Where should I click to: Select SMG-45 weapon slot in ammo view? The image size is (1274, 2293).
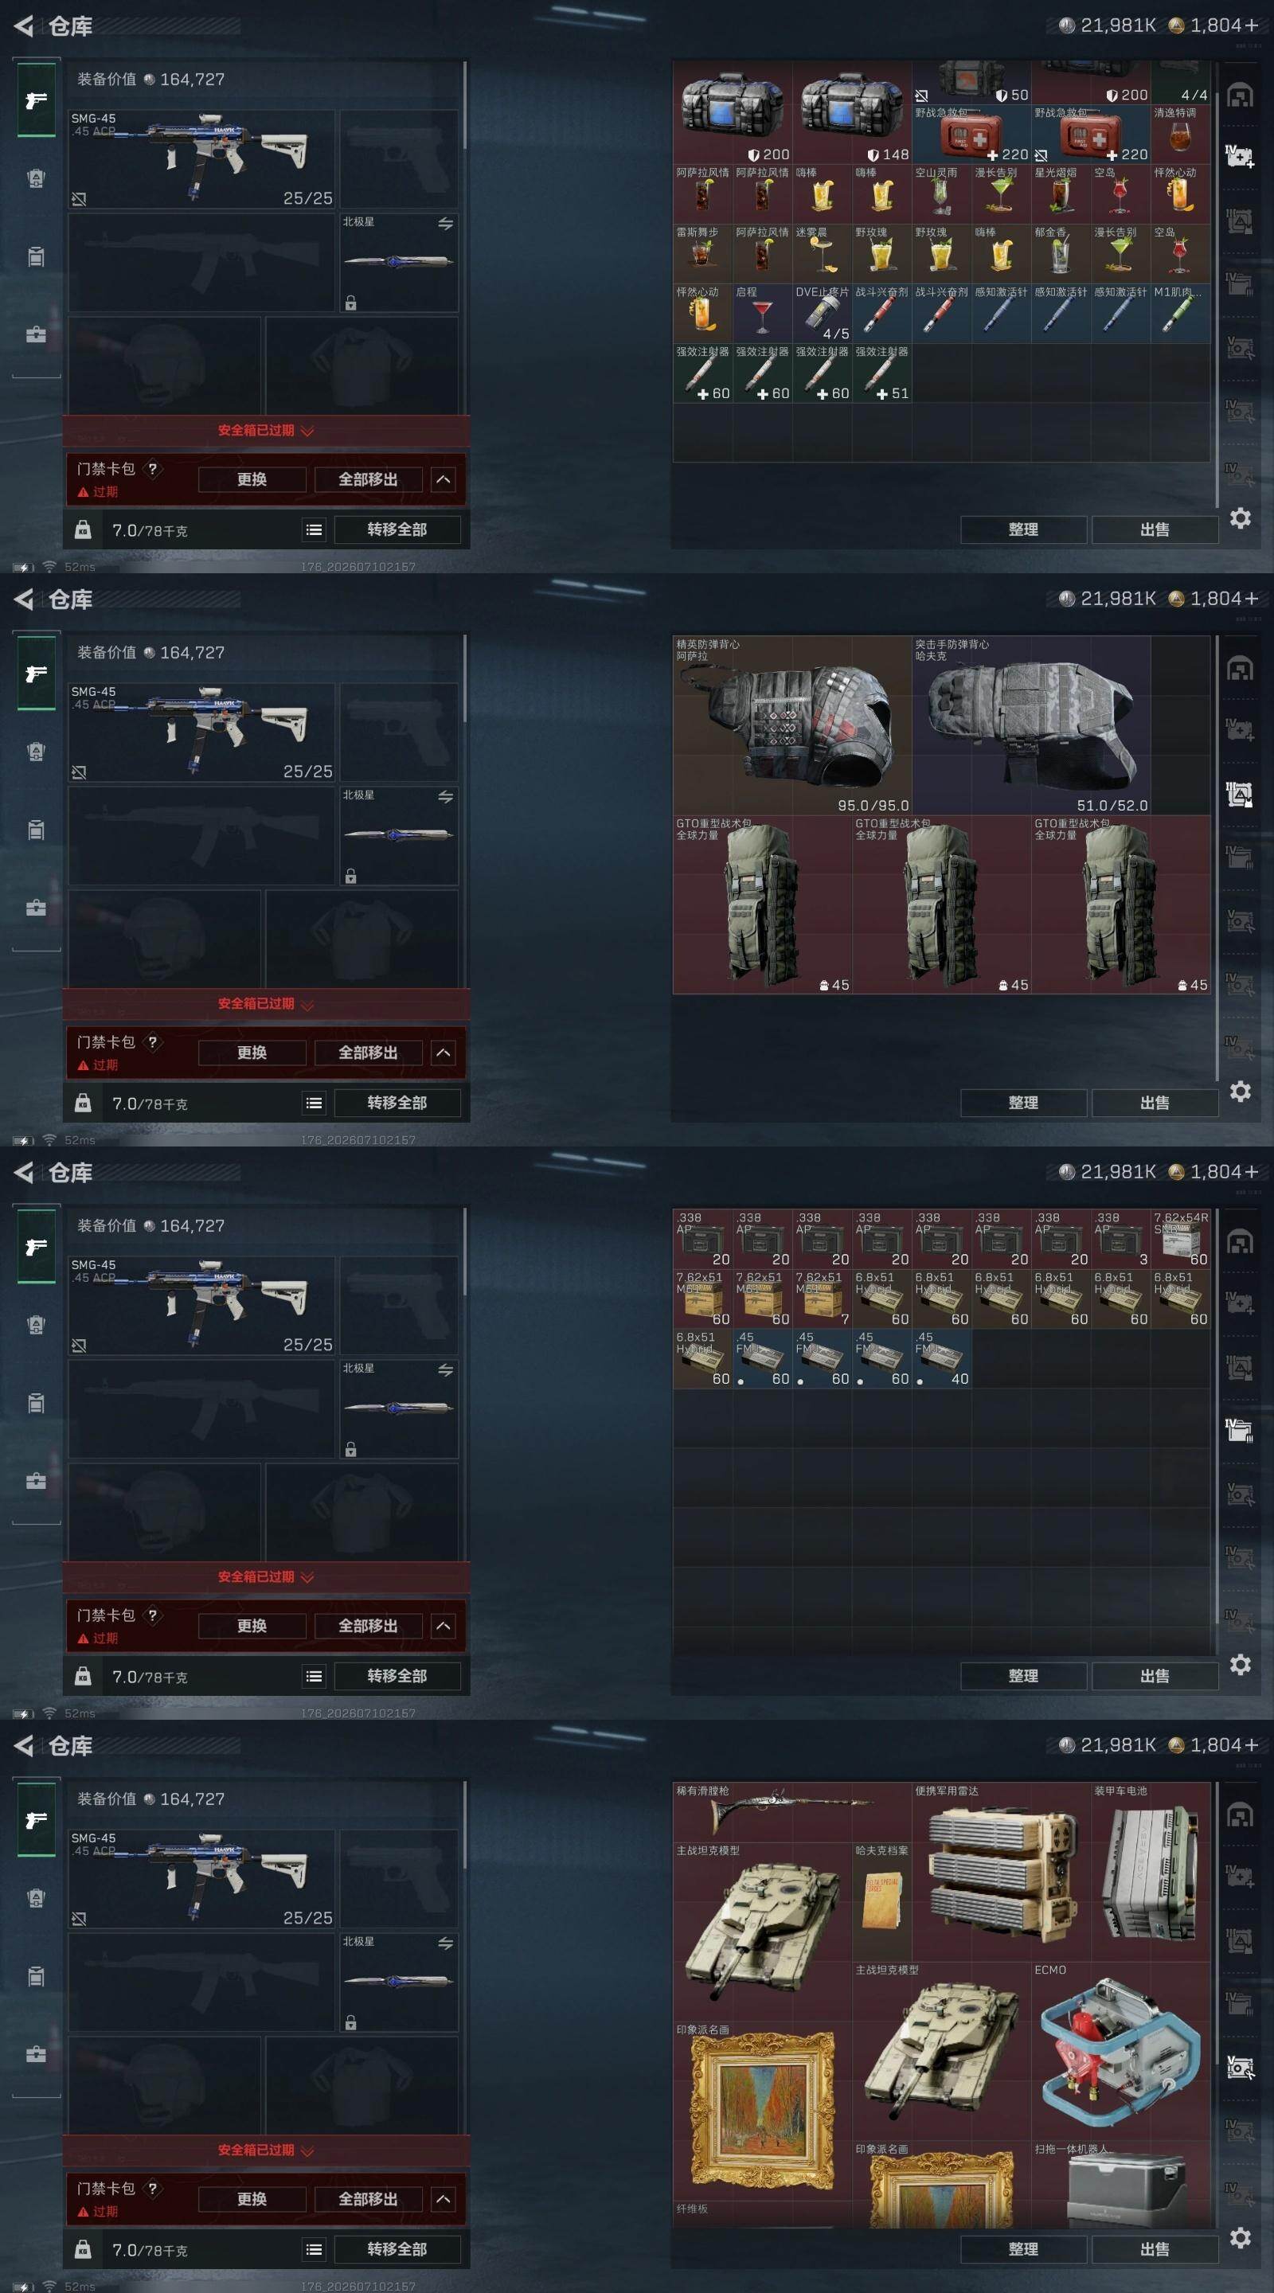[202, 1306]
